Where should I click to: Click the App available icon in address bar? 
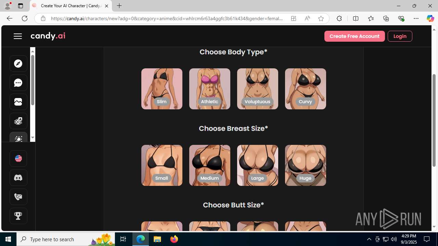click(x=294, y=18)
